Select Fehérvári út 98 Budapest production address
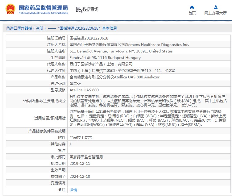Viewport: 232px width, 196px height. 105,58
